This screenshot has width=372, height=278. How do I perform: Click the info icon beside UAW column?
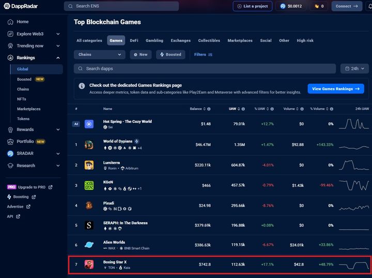(x=243, y=109)
